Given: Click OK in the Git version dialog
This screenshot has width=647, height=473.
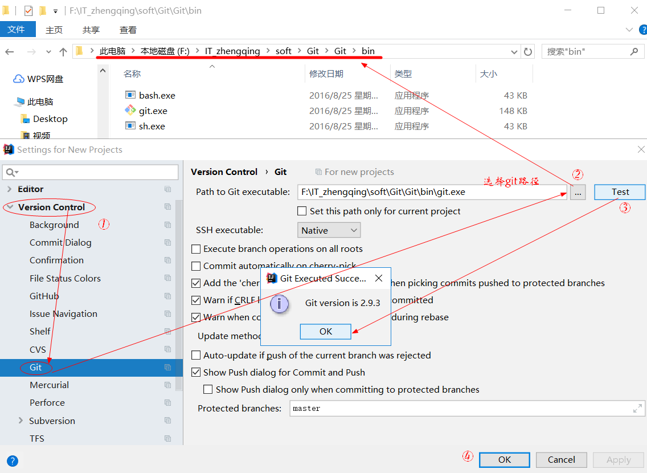Looking at the screenshot, I should (326, 332).
